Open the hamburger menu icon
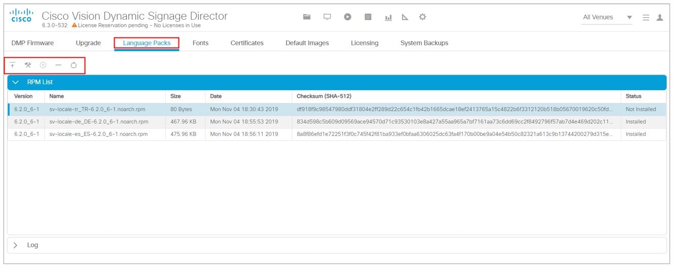673x269 pixels. click(x=646, y=17)
